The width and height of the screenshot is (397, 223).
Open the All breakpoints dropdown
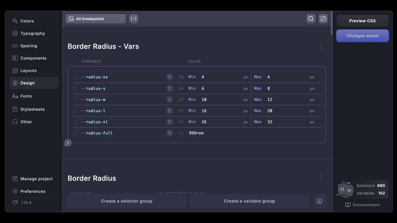pyautogui.click(x=96, y=19)
